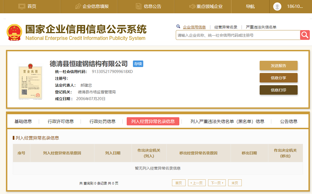Click the small blue search icon

(178, 27)
